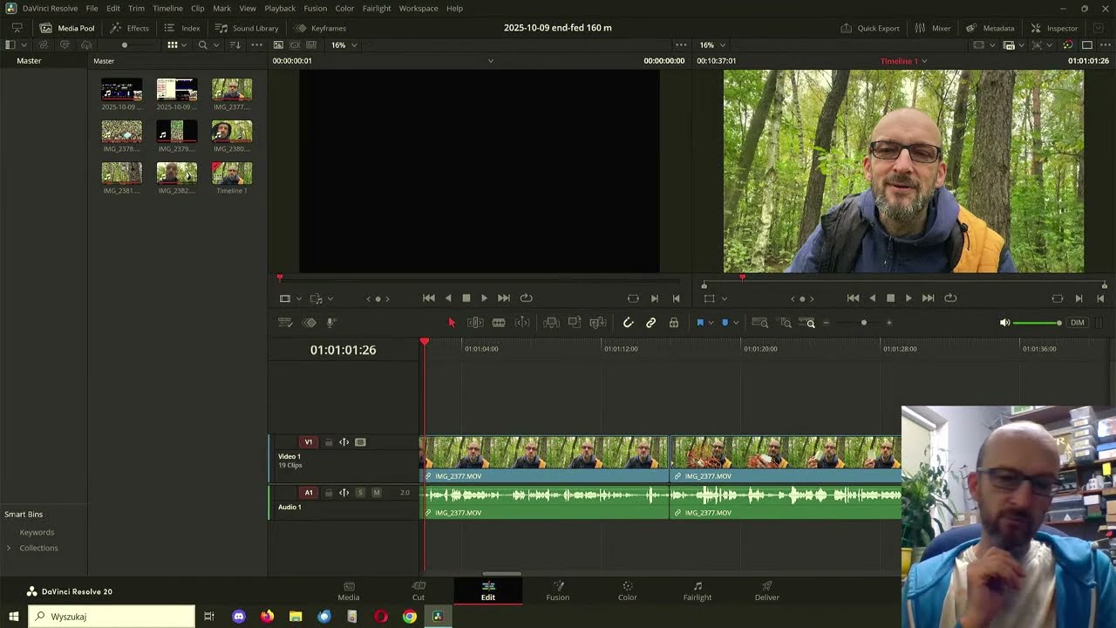
Task: Mute the Audio 1 track with M
Action: pyautogui.click(x=377, y=493)
